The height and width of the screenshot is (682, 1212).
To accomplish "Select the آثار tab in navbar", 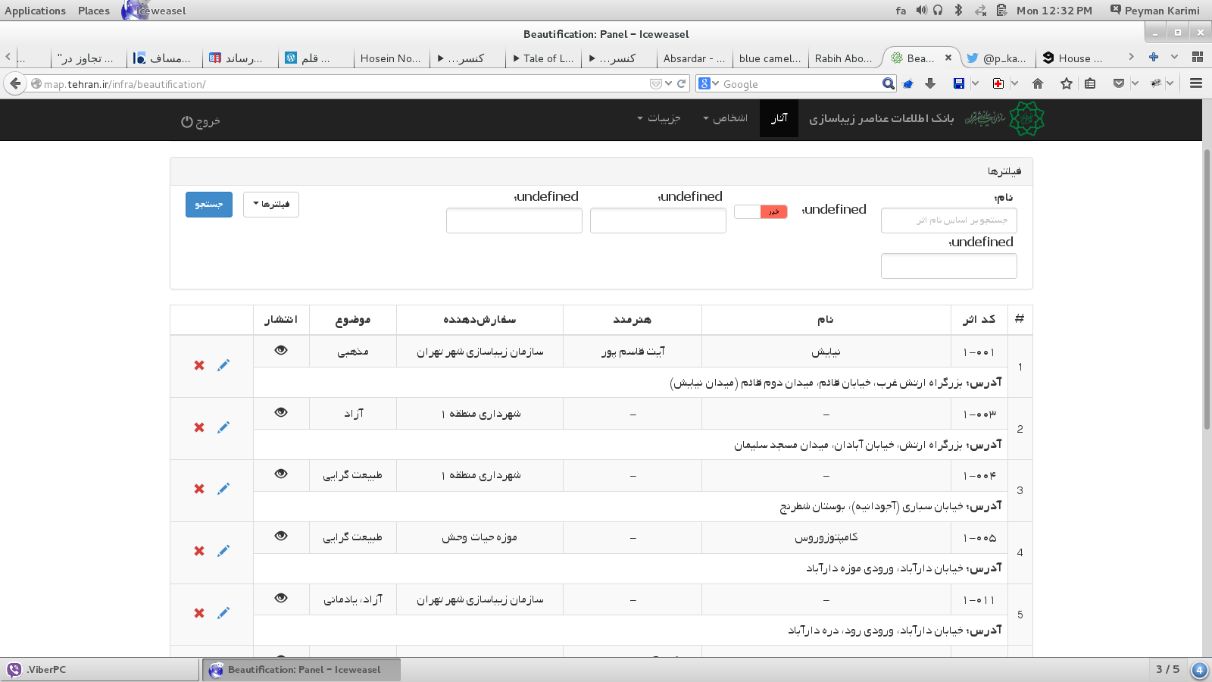I will [779, 118].
